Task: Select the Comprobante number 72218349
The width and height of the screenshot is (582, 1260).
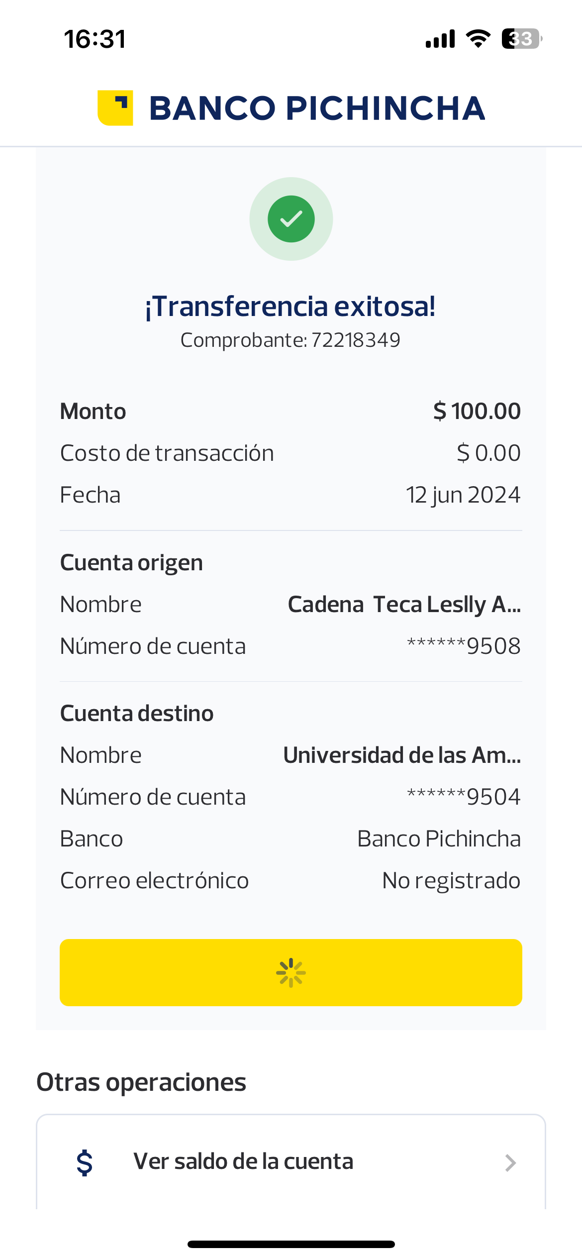Action: [355, 340]
